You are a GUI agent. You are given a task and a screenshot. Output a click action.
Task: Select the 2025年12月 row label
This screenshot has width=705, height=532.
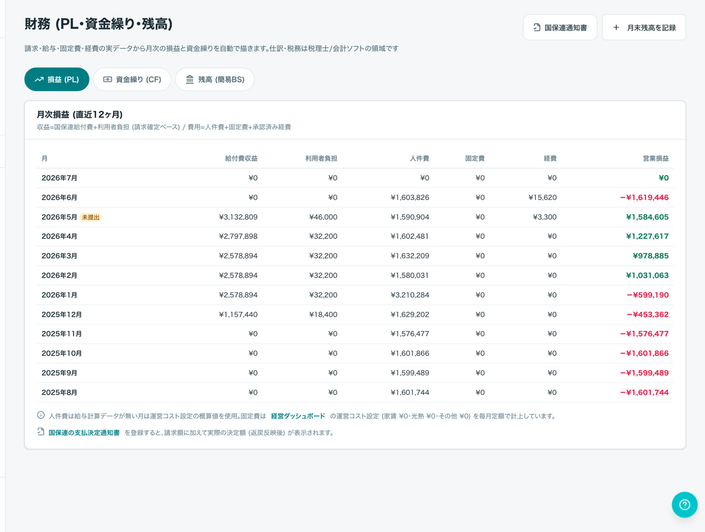(61, 314)
